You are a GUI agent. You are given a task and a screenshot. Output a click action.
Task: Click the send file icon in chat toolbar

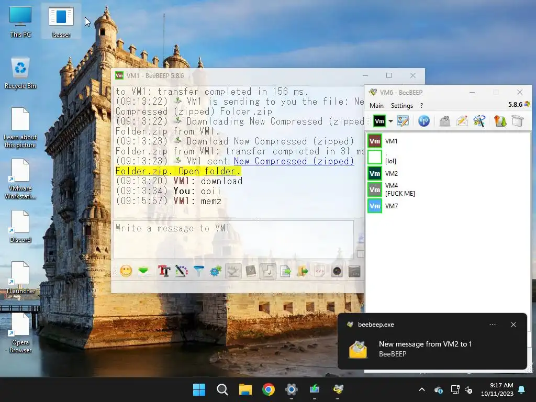[x=285, y=272]
